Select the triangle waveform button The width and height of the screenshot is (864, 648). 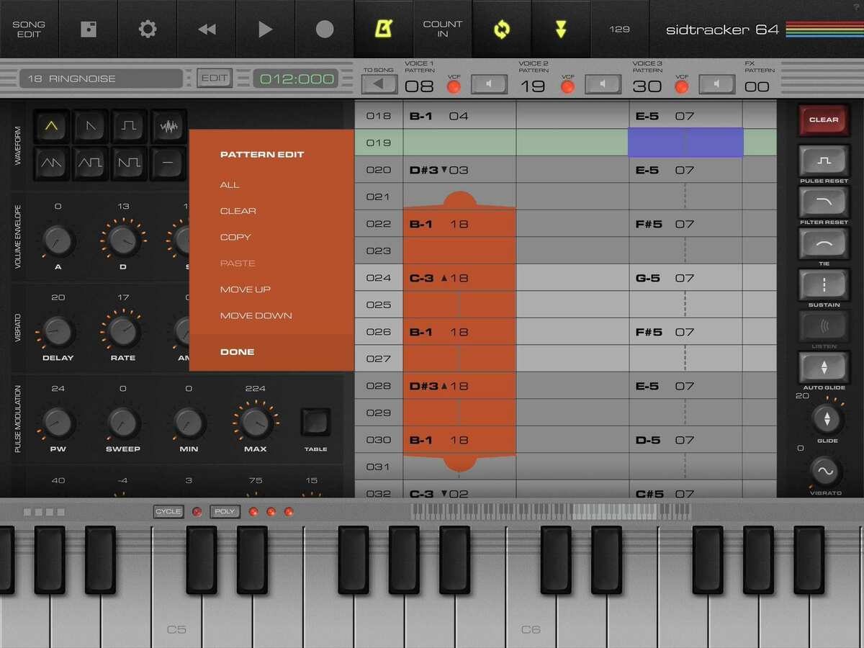[x=51, y=127]
